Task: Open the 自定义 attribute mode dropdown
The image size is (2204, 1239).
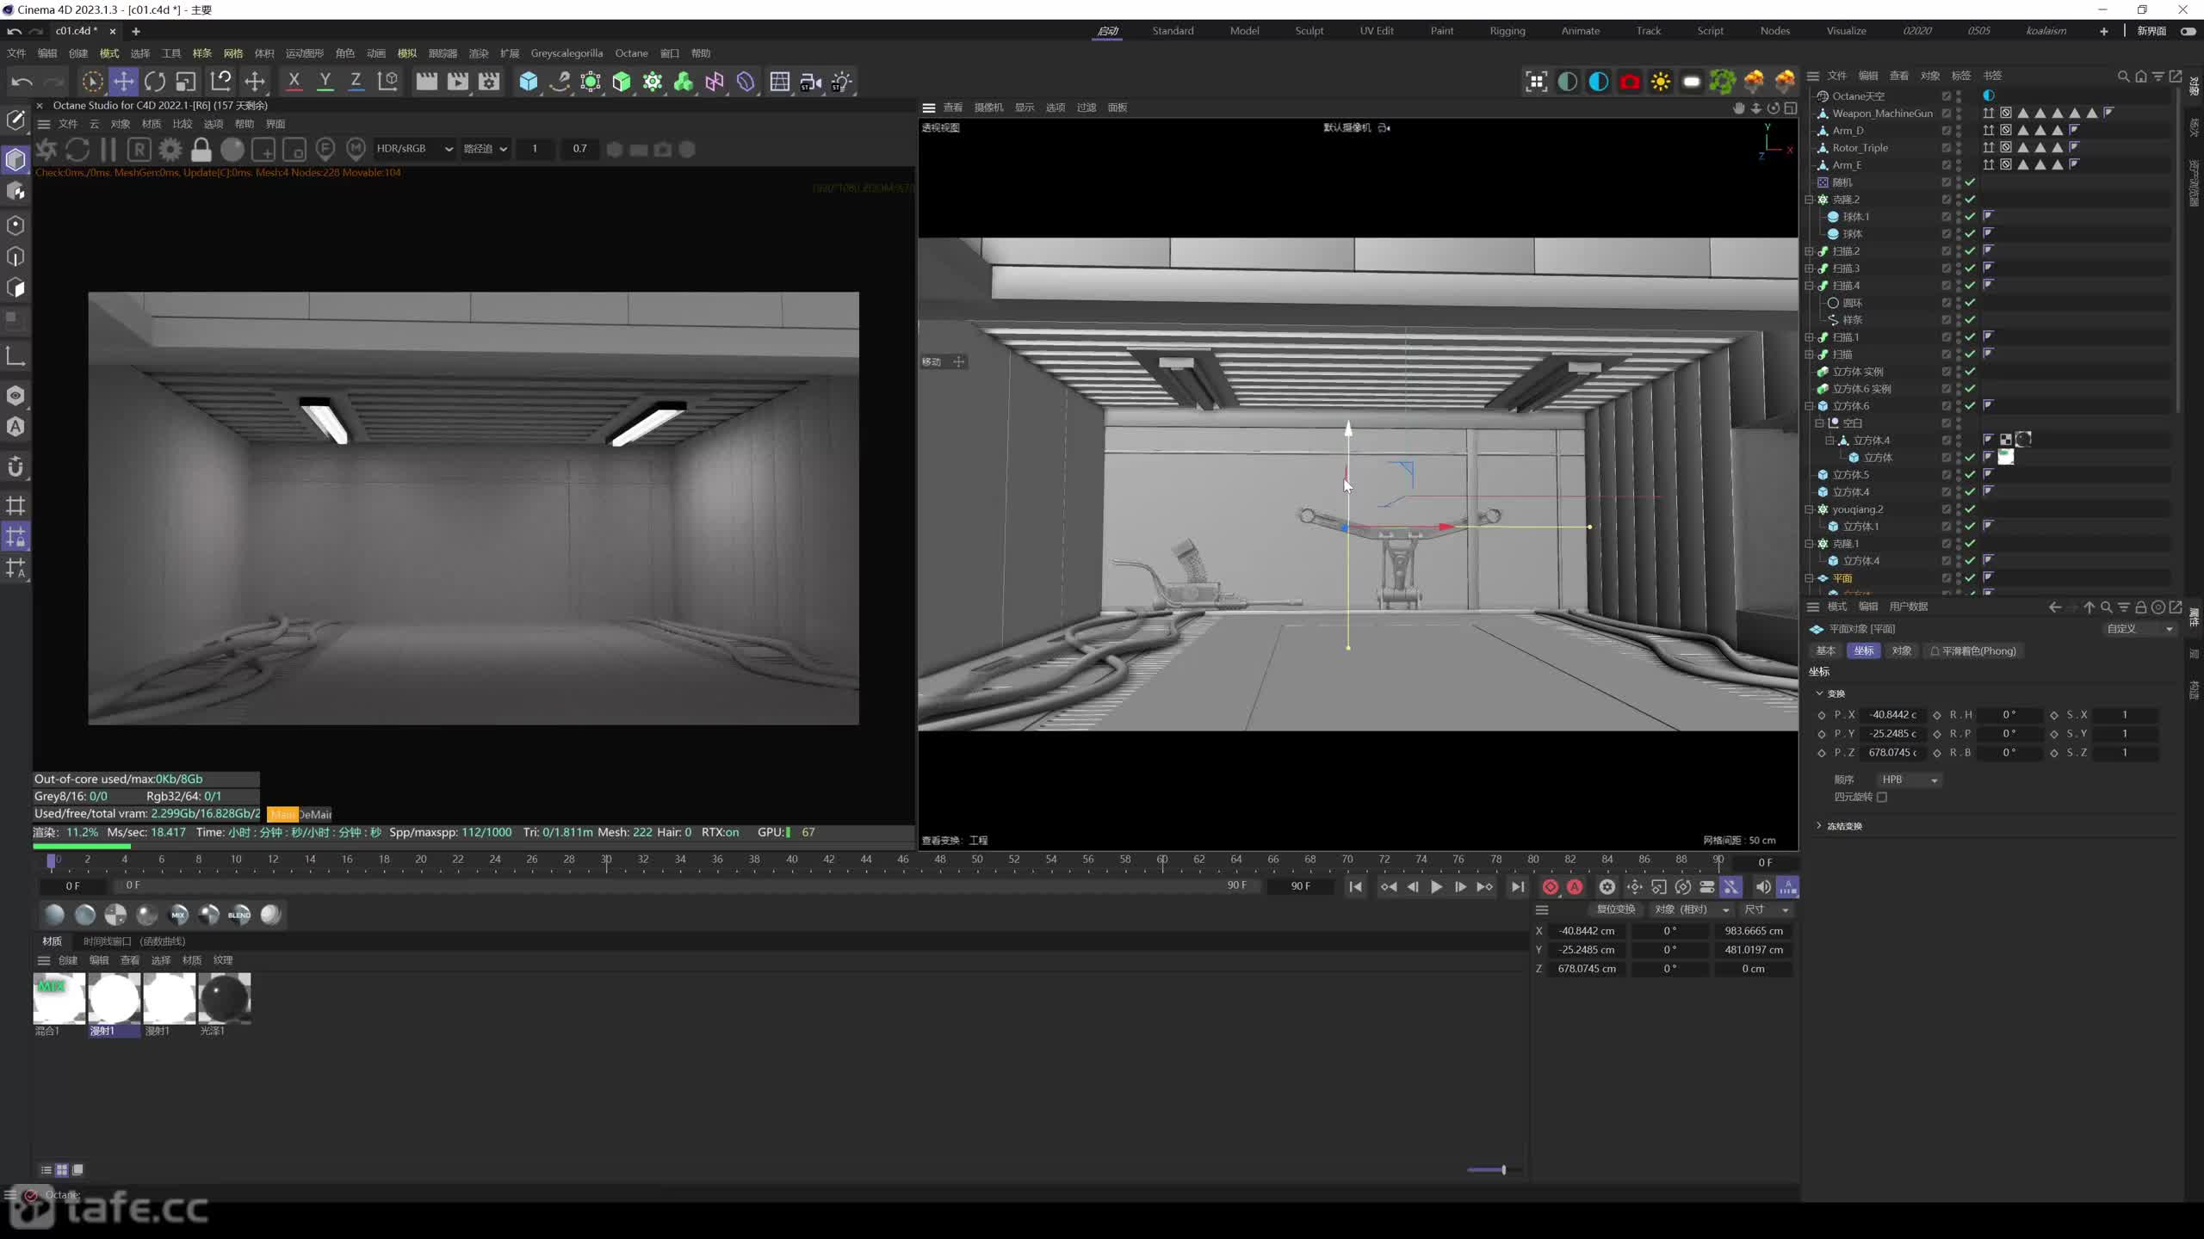Action: pos(2139,629)
